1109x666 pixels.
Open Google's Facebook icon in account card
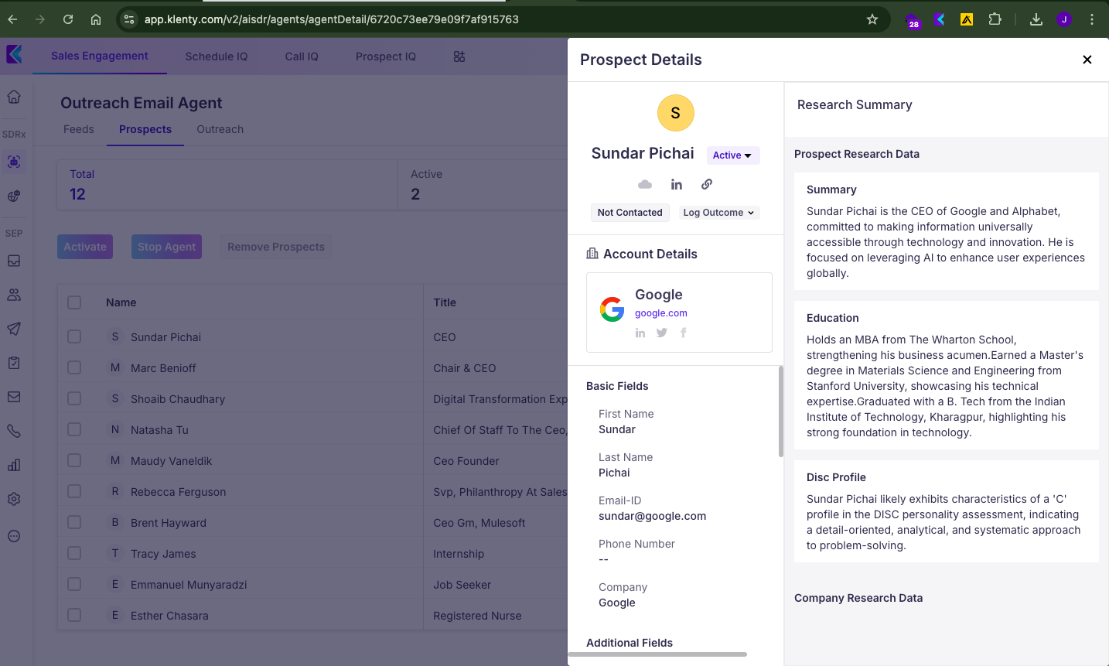coord(684,333)
